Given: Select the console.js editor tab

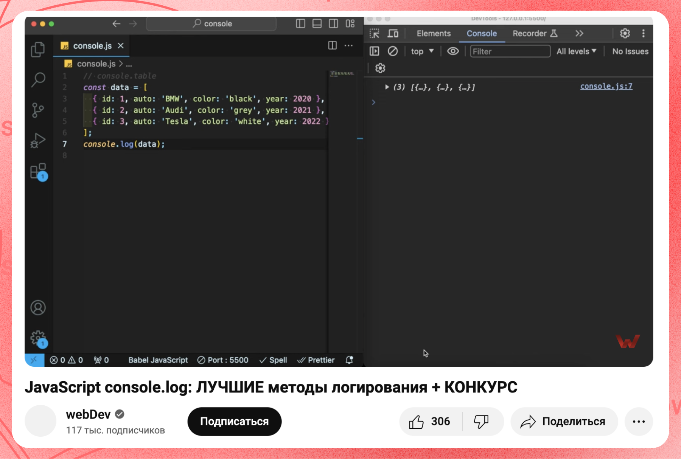Looking at the screenshot, I should pos(91,46).
